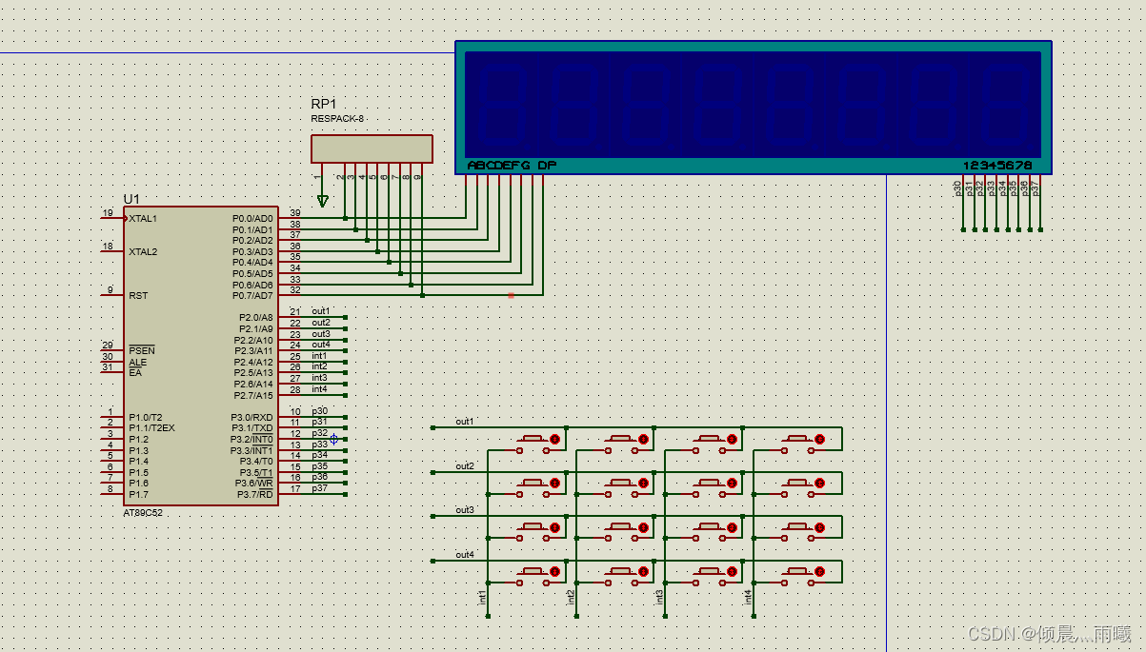Viewport: 1146px width, 652px height.
Task: Select the XTAL1 pin on U1
Action: click(142, 218)
